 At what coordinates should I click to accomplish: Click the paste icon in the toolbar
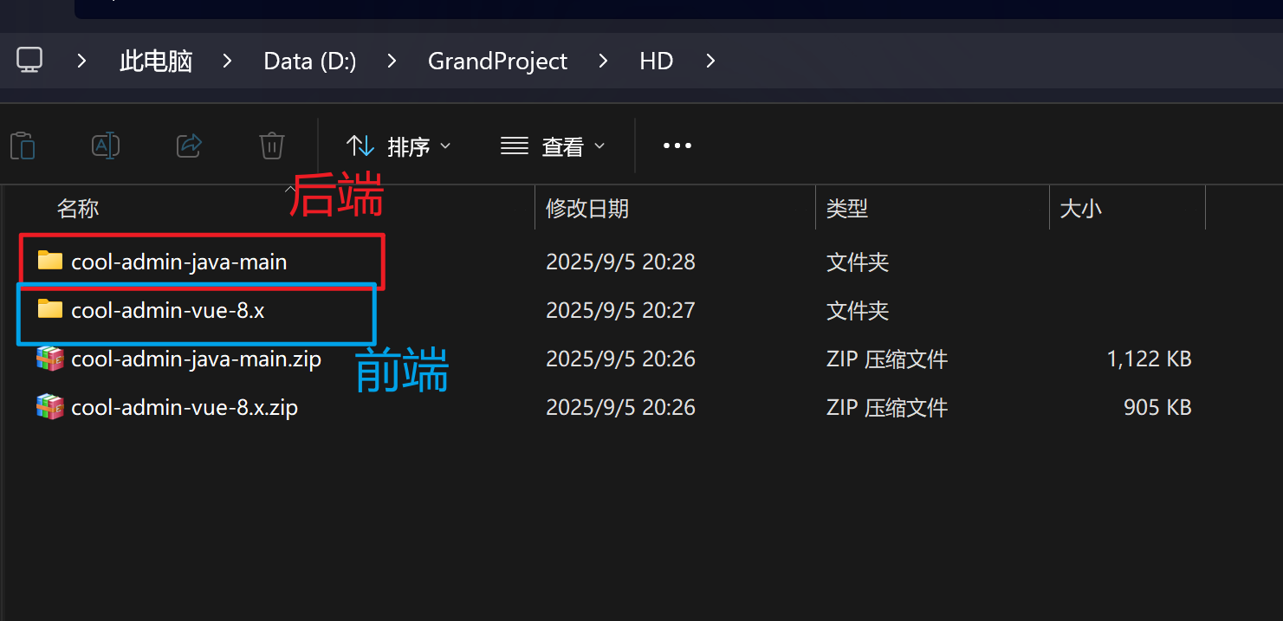[x=22, y=146]
